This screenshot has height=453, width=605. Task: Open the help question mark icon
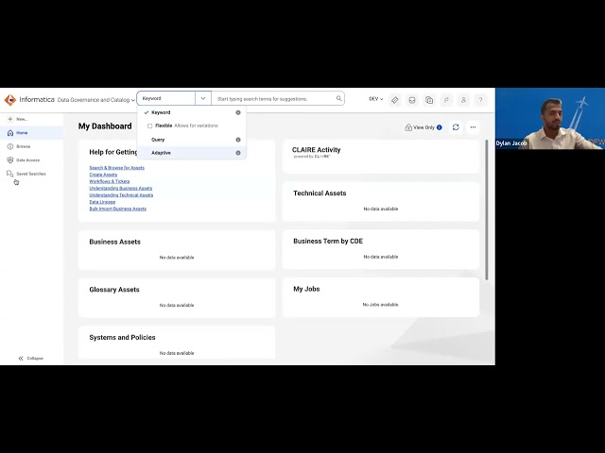481,100
